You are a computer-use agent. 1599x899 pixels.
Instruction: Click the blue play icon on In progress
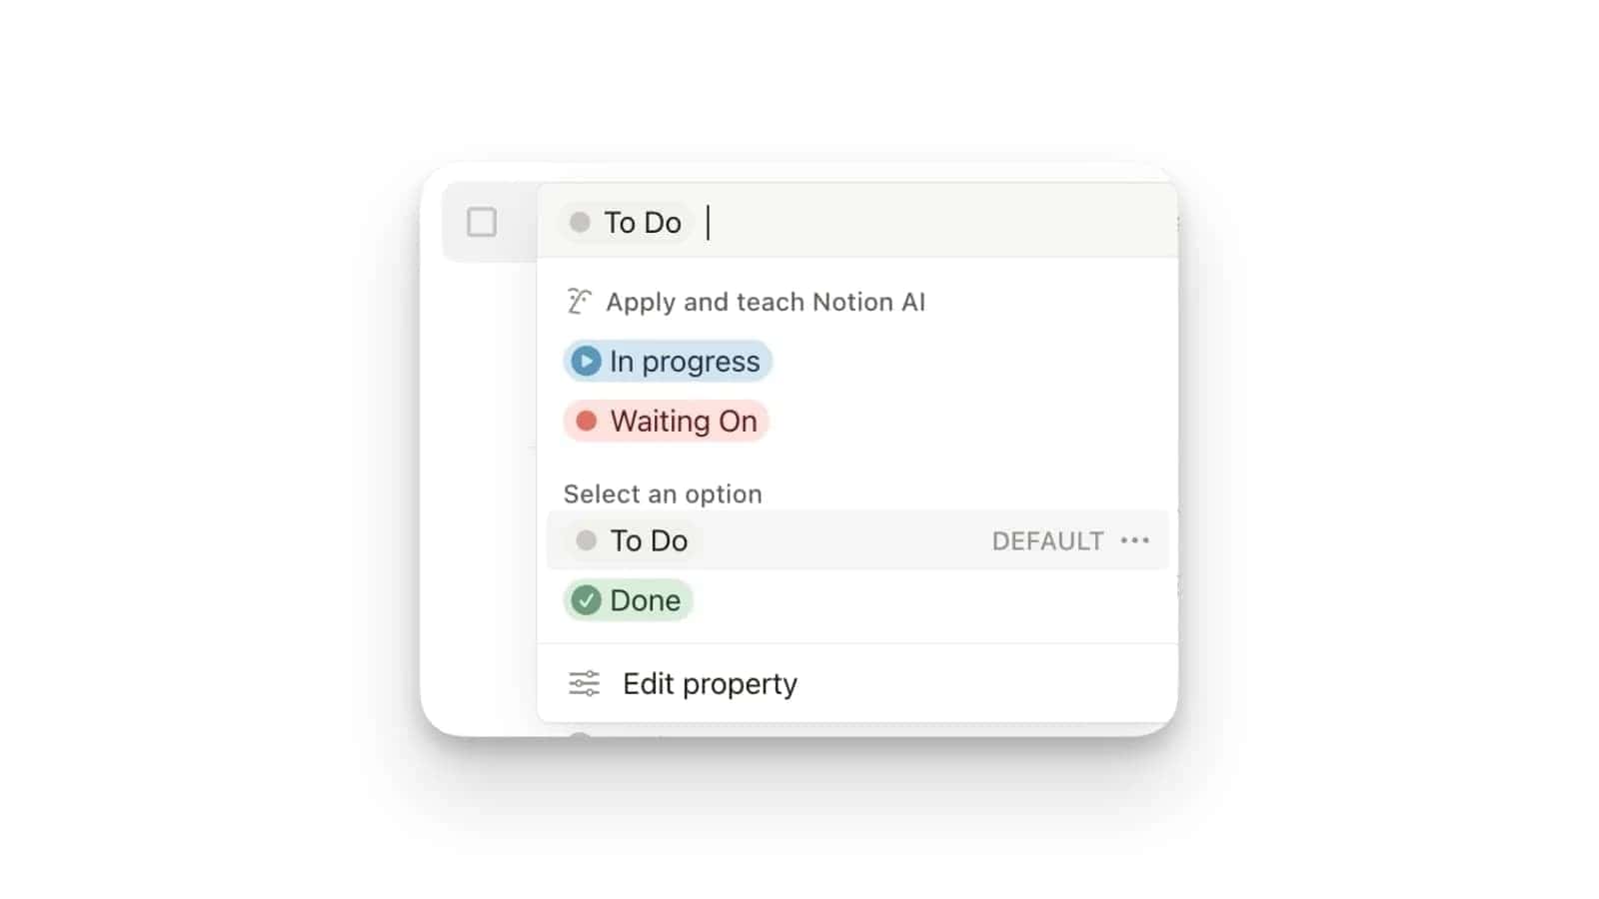coord(587,361)
